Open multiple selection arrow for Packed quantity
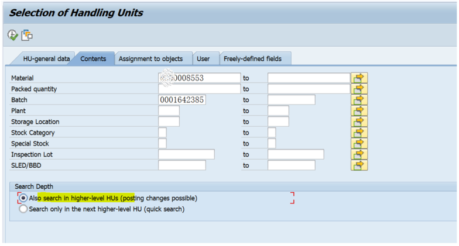Viewport: 459px width, 246px height. (359, 89)
